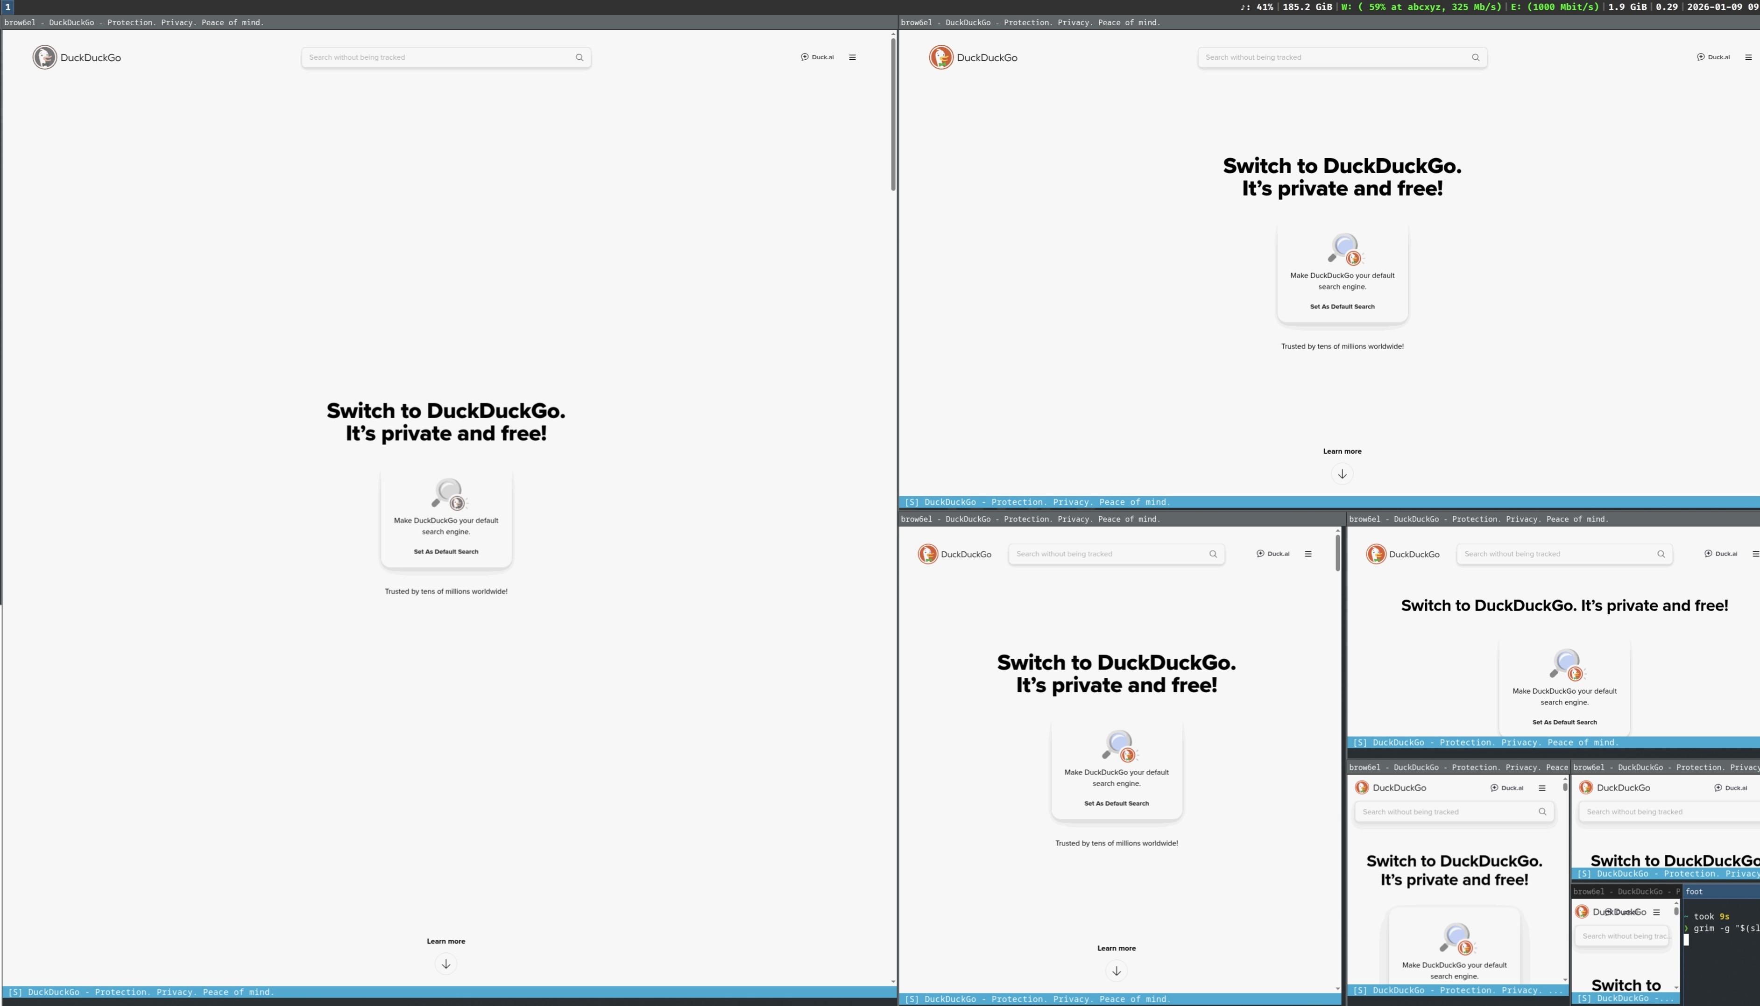Viewport: 1760px width, 1006px height.
Task: Click the 'Trusted by tens of millions' text under grayscale card
Action: [445, 591]
